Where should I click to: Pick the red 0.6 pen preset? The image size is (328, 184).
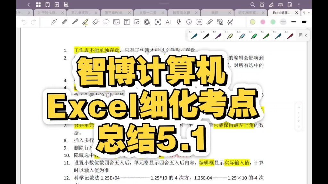(290, 36)
